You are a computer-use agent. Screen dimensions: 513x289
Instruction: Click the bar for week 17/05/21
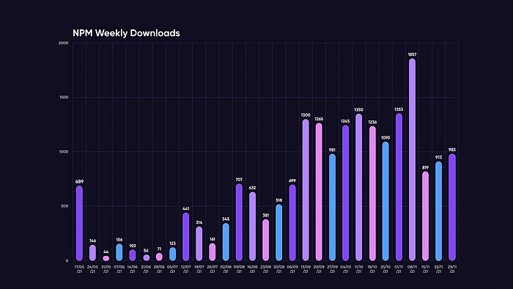pos(79,223)
